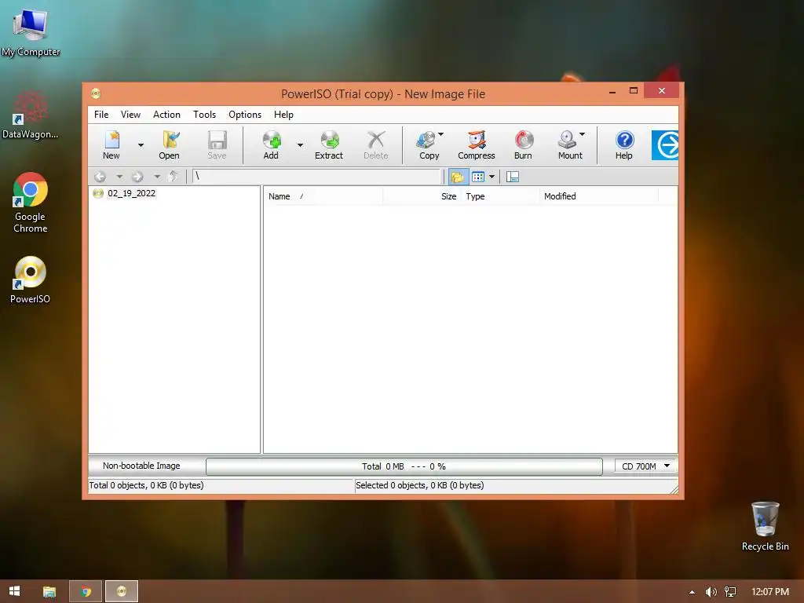Click the Non-bootable Image status button
Image resolution: width=804 pixels, height=603 pixels.
(141, 466)
